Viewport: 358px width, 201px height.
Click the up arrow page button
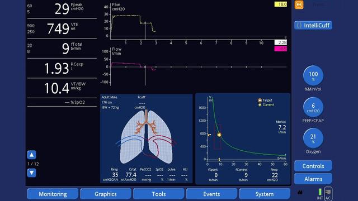(32, 155)
